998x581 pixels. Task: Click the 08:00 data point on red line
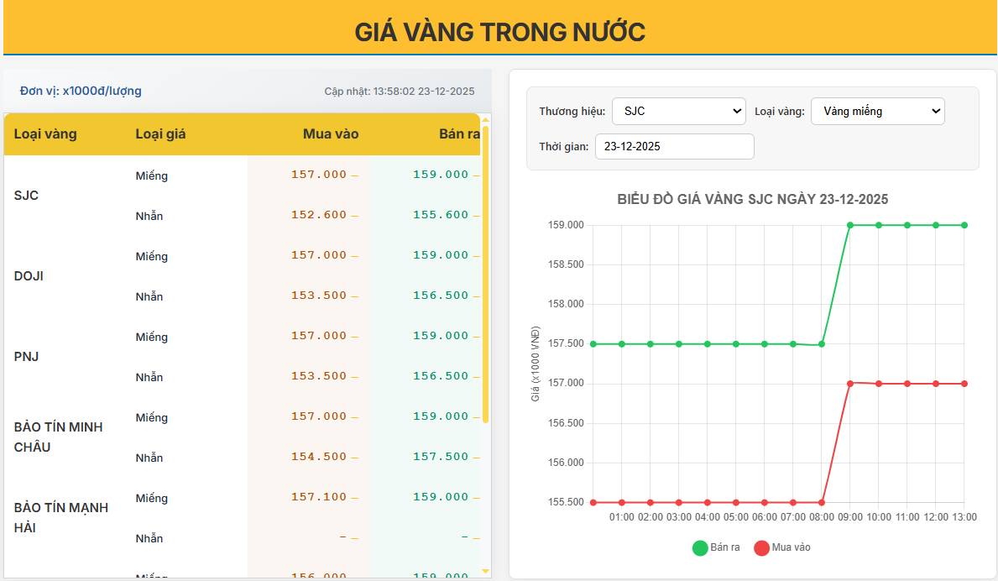tap(823, 500)
